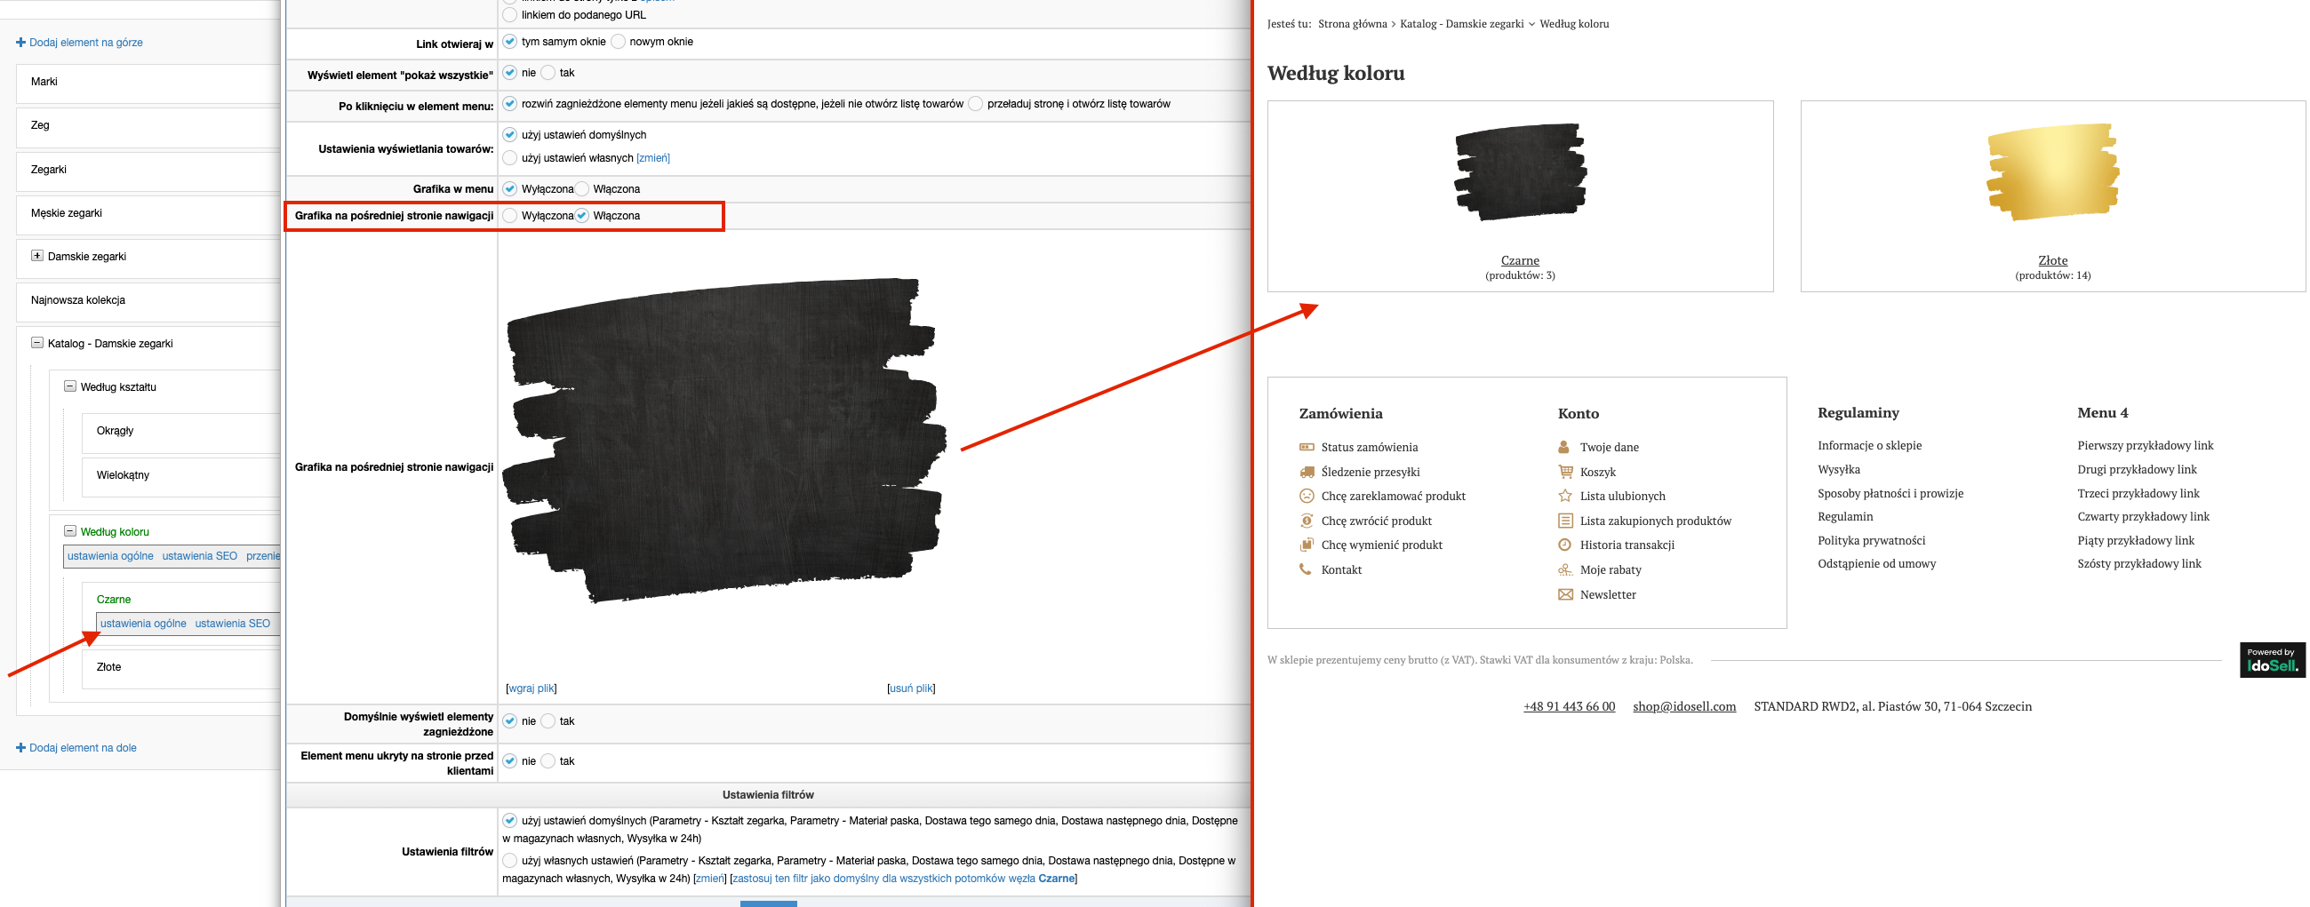Click the plus icon for Dodaj element na górze
This screenshot has height=907, width=2310.
pyautogui.click(x=20, y=42)
